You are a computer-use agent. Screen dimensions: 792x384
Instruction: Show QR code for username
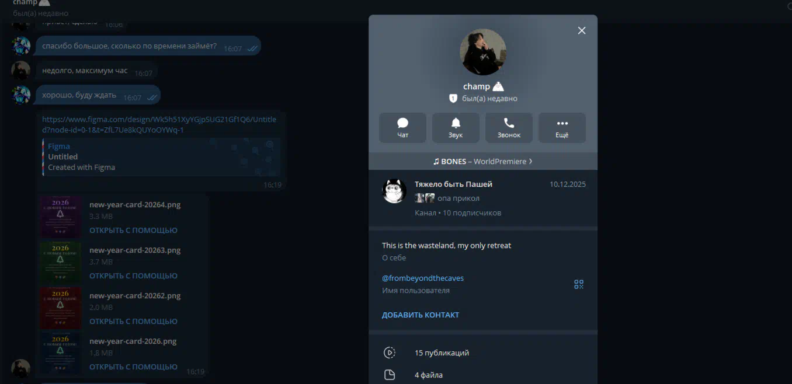pos(579,284)
